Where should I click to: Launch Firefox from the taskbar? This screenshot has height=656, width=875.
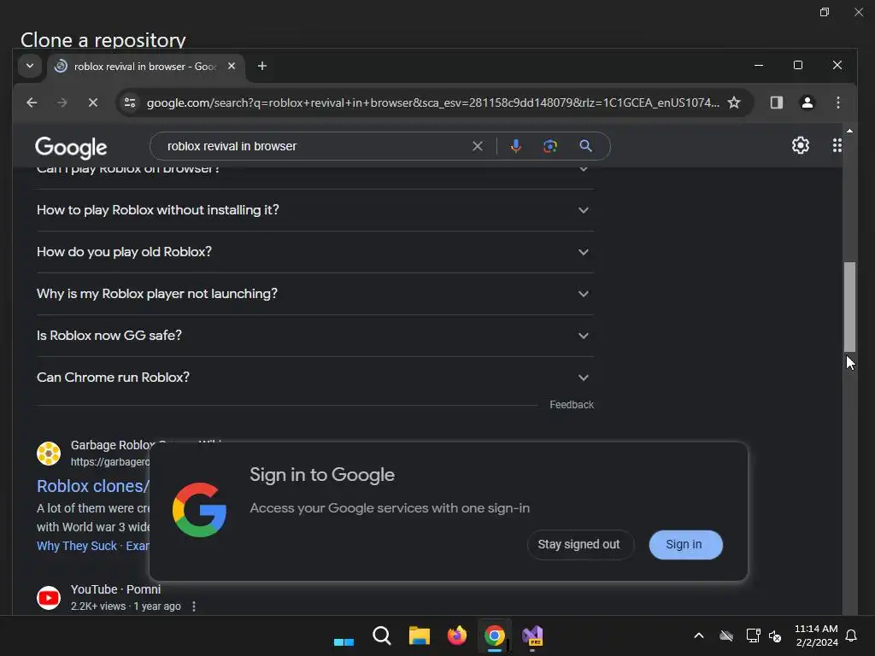click(x=456, y=635)
